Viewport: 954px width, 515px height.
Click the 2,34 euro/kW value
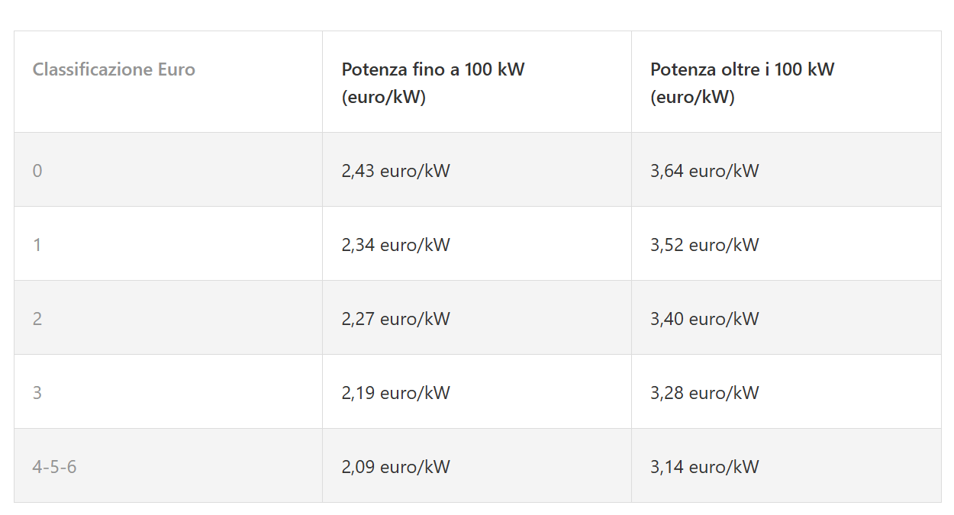click(395, 245)
